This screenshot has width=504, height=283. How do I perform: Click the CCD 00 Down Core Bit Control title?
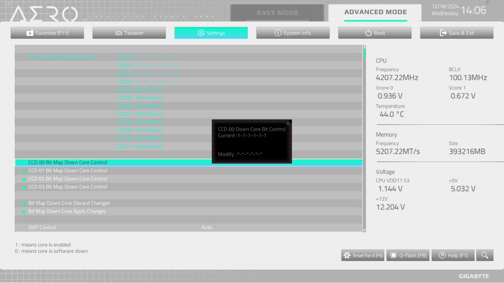[x=252, y=129]
